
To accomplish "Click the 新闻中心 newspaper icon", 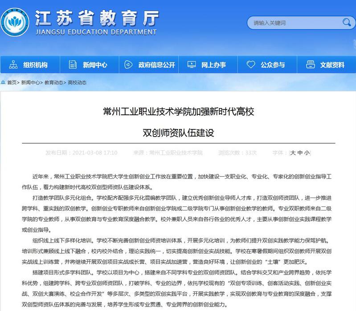I will pos(73,65).
